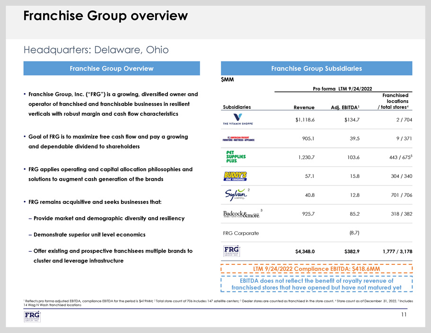Viewport: 431px width, 333px height.
Task: Click the blue dashed EBITDA royalty note
Action: (317, 283)
